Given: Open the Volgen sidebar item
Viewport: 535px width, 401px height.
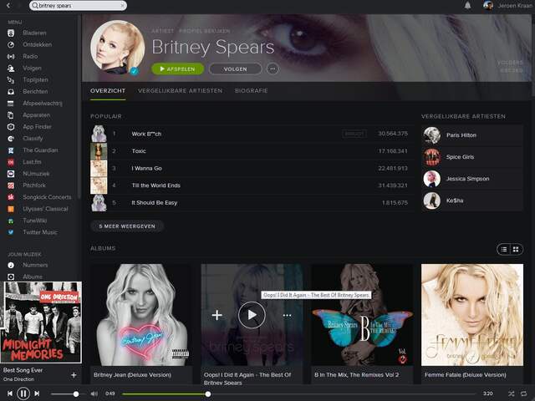Looking at the screenshot, I should click(x=32, y=69).
